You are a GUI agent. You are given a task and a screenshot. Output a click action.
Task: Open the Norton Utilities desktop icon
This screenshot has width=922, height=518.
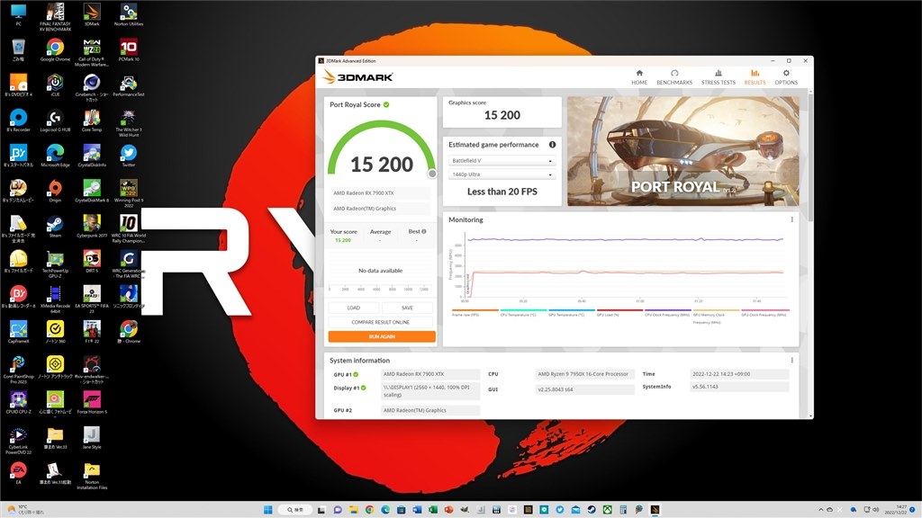click(129, 15)
